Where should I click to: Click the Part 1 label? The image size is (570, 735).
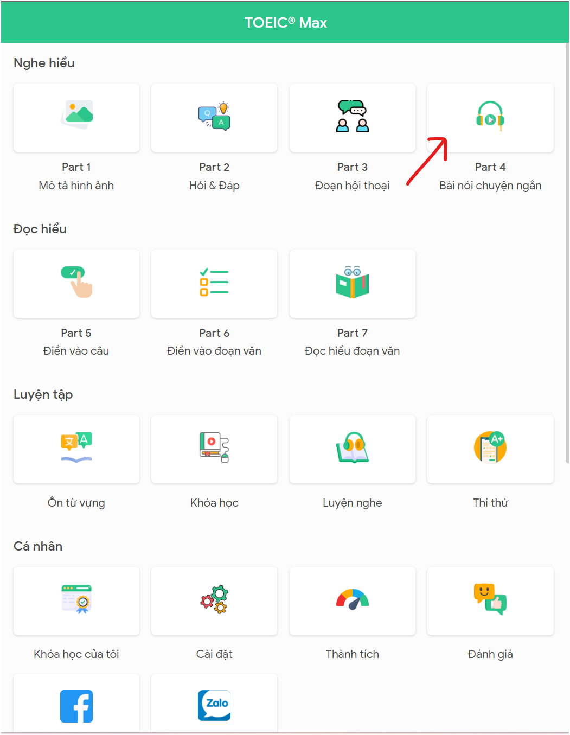click(76, 167)
